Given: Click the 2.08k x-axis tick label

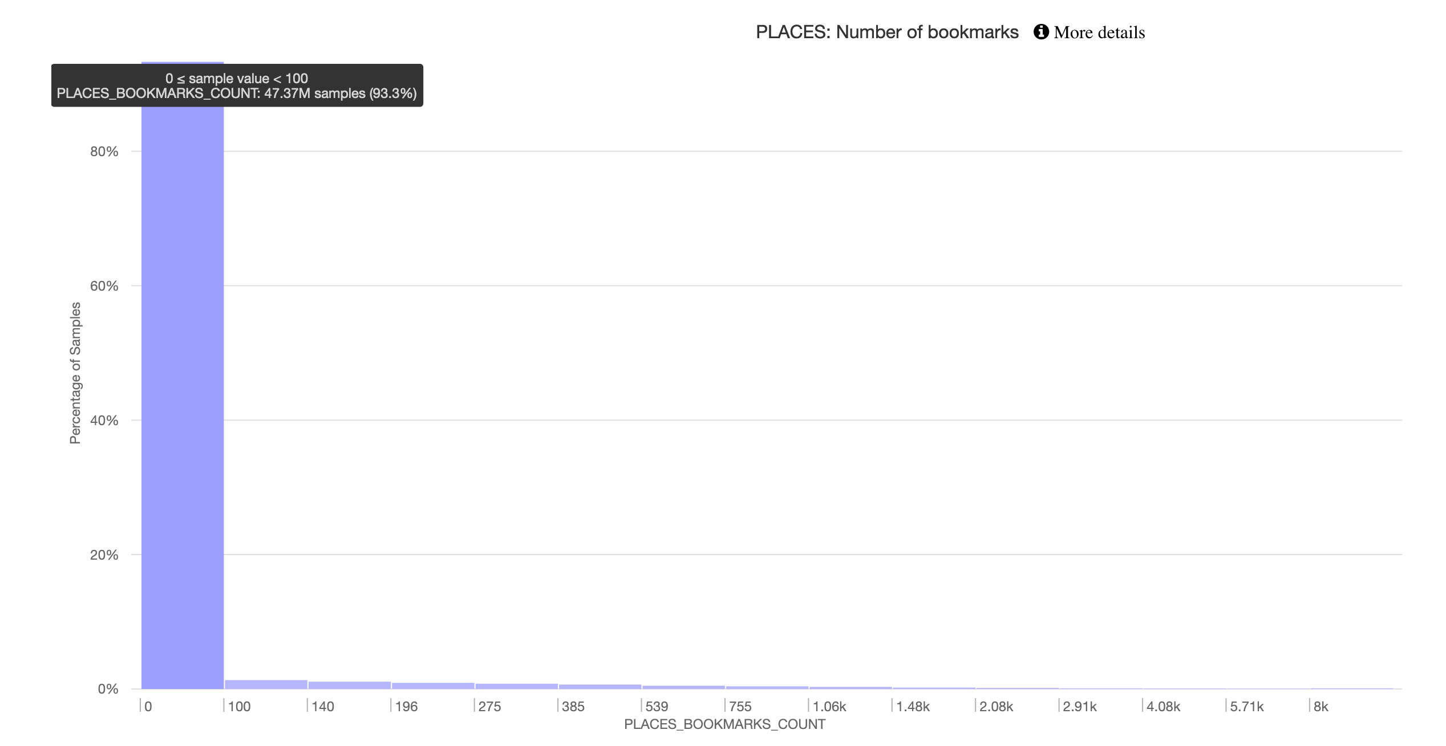Looking at the screenshot, I should [996, 707].
